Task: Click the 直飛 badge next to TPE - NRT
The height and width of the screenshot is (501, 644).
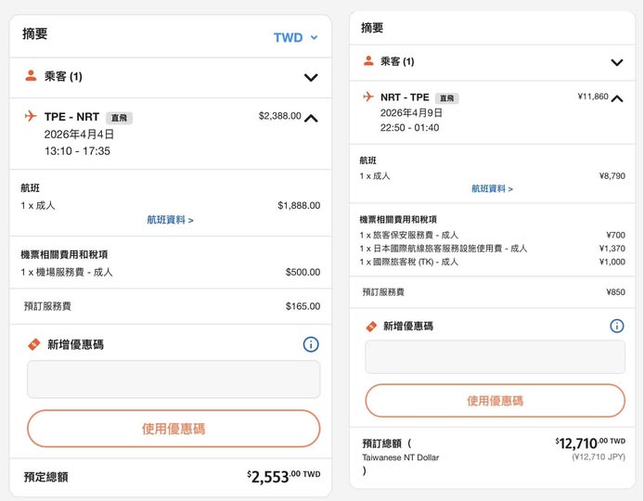Action: coord(120,118)
